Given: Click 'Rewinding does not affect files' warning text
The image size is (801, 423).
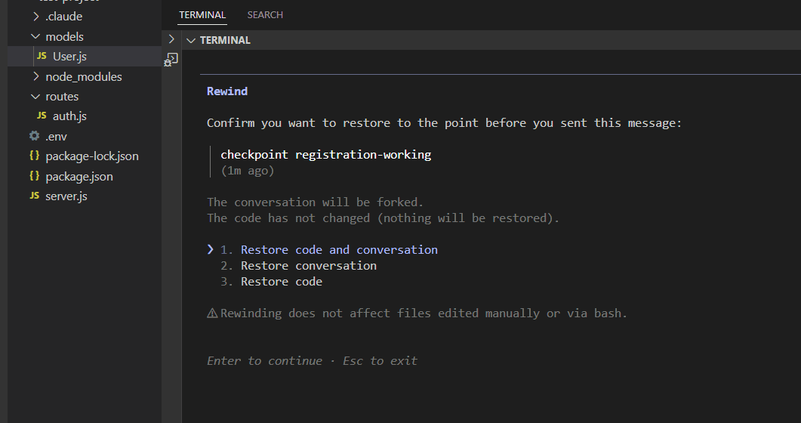Looking at the screenshot, I should 424,313.
